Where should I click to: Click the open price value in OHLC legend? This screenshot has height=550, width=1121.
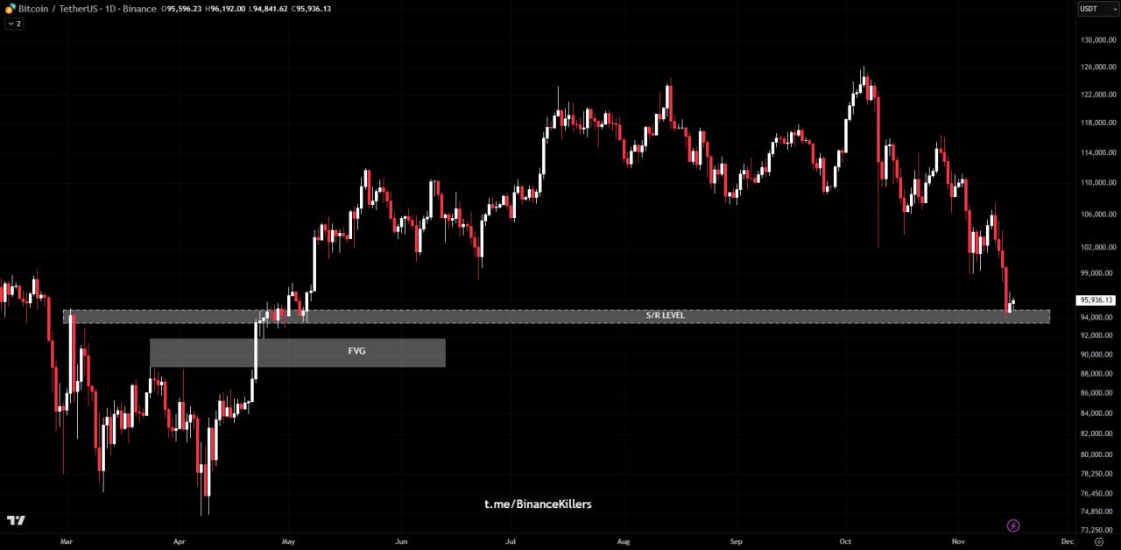(187, 9)
